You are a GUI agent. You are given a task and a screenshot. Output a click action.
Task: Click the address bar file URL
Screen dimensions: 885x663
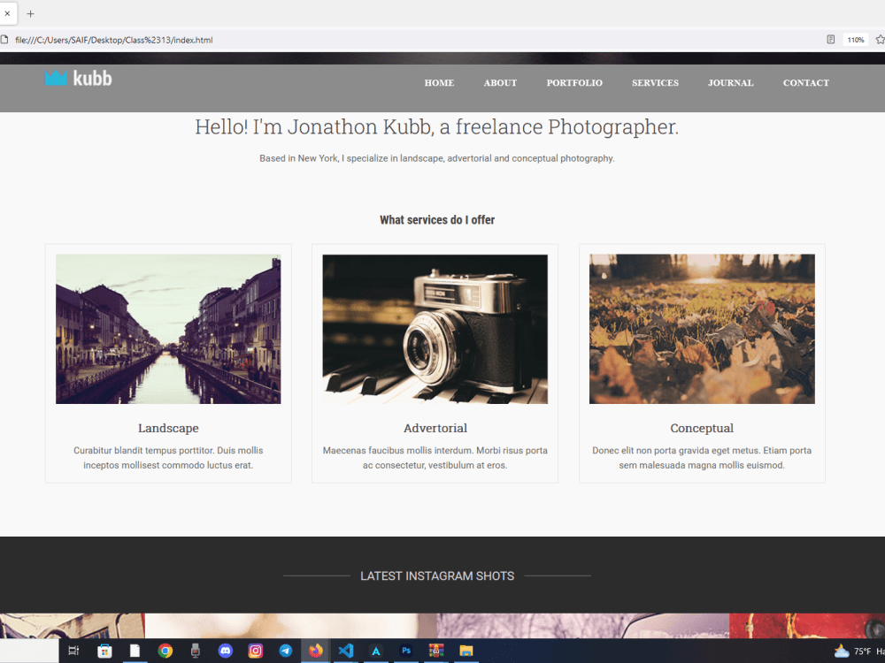tap(114, 40)
